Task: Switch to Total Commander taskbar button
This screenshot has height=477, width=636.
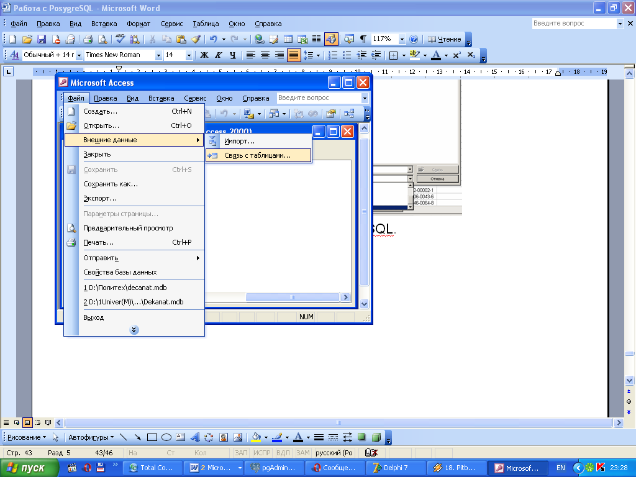Action: [x=152, y=468]
